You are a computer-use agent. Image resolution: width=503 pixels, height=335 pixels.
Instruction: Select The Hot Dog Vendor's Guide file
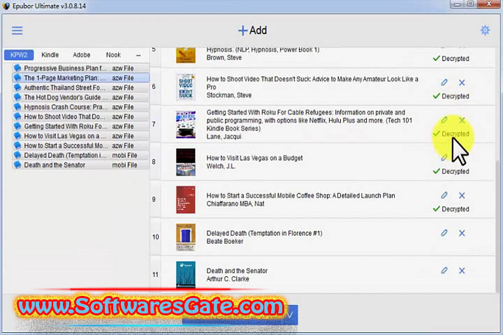81,97
